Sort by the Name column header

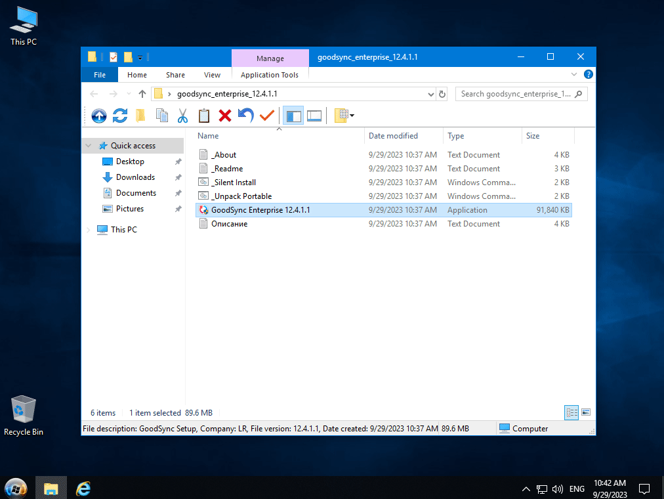point(280,136)
